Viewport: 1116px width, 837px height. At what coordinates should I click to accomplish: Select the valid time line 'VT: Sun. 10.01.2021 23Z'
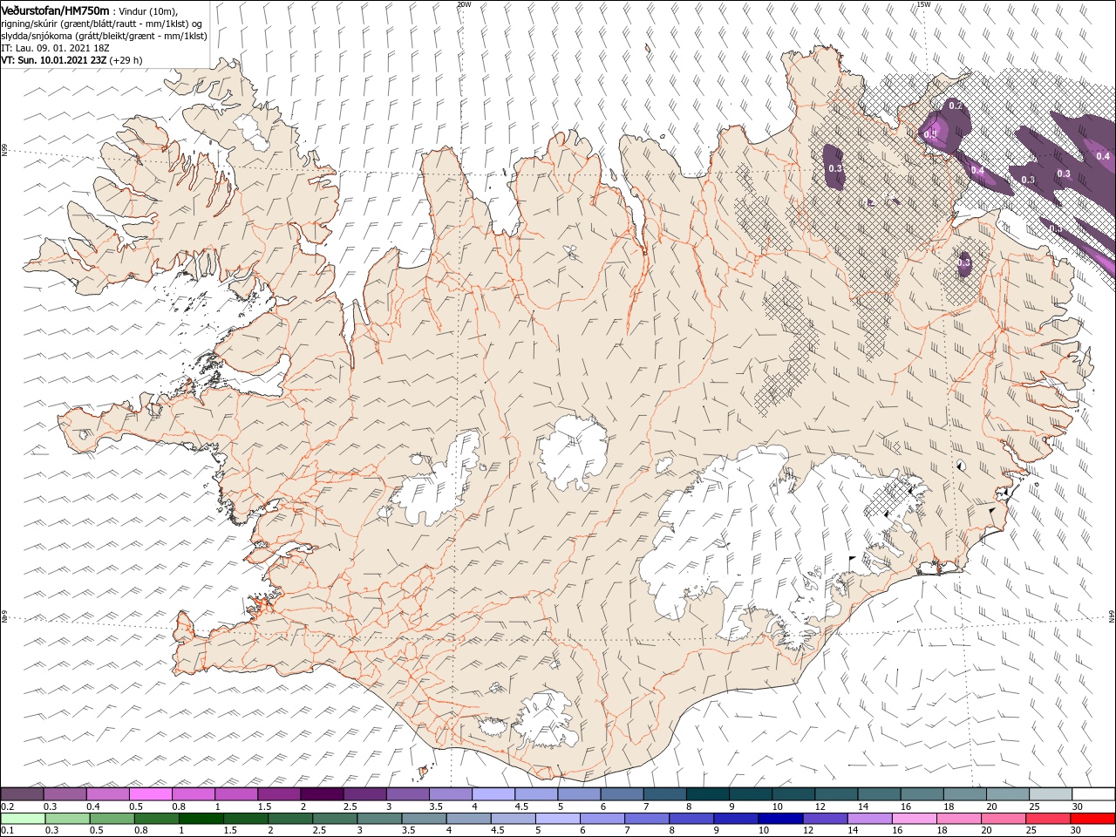coord(54,60)
